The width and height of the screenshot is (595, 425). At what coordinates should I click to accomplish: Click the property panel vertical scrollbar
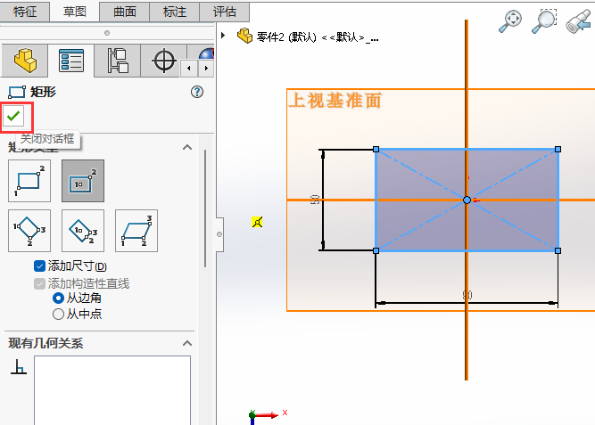[x=205, y=208]
